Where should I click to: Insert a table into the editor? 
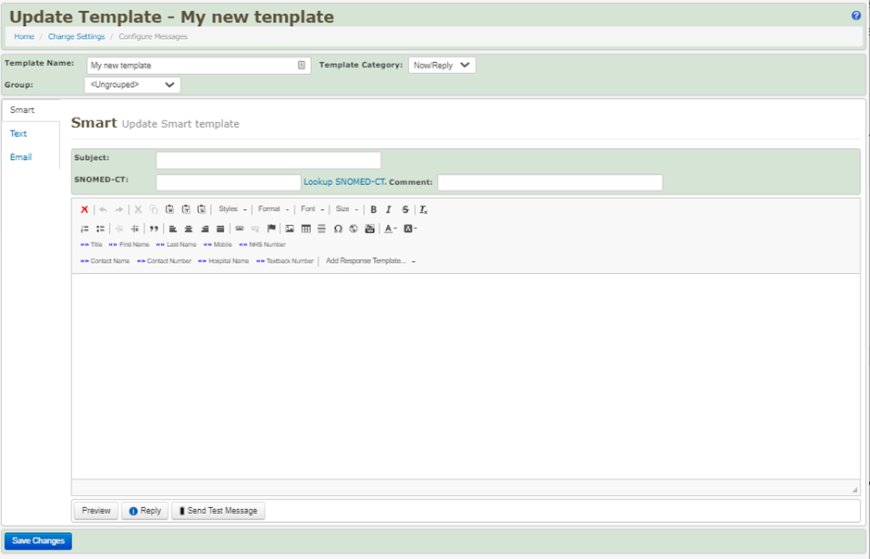pos(305,229)
